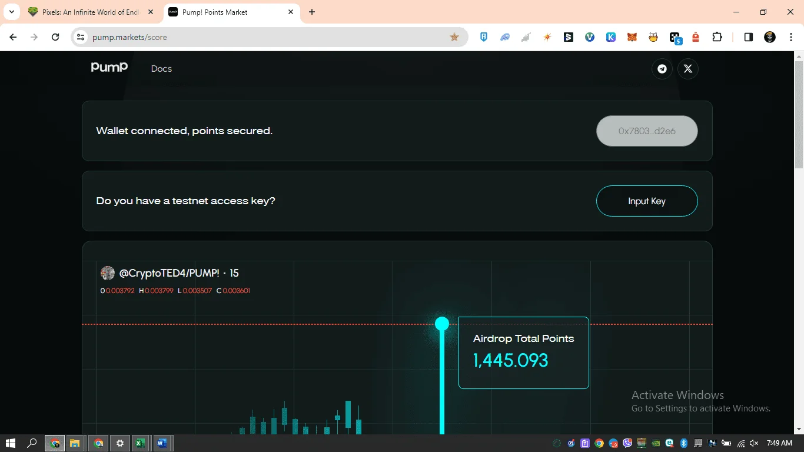Click the Low value 0.003507
Screen dimensions: 804x452
197,291
